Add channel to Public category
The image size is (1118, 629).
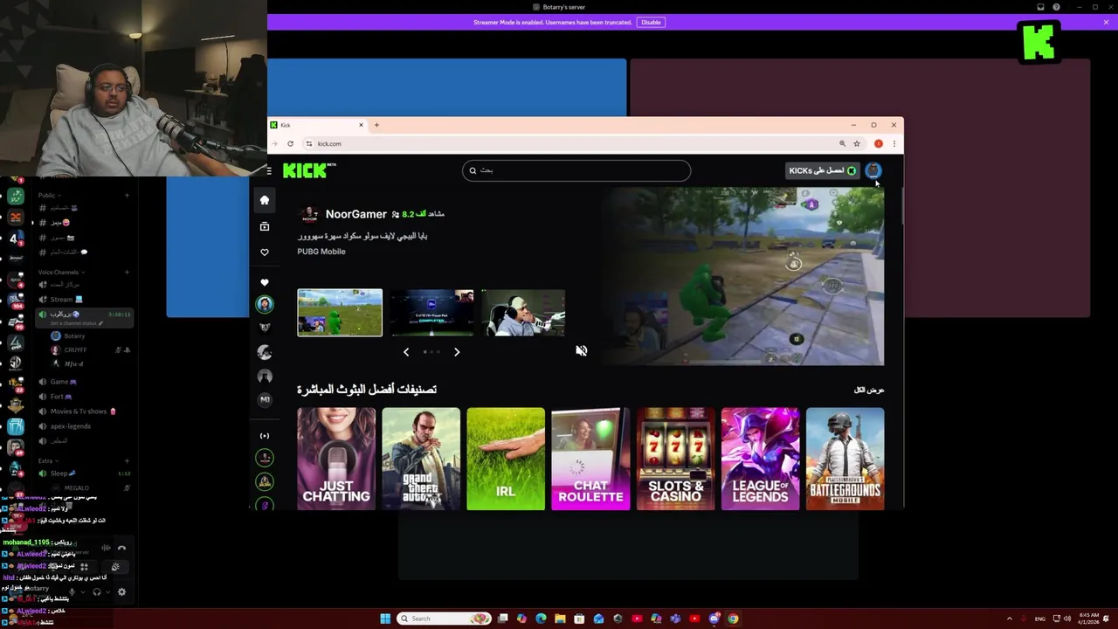[x=127, y=196]
